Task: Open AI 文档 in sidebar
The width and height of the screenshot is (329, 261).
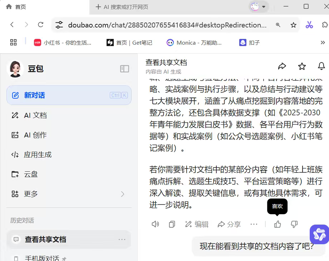Action: point(35,115)
